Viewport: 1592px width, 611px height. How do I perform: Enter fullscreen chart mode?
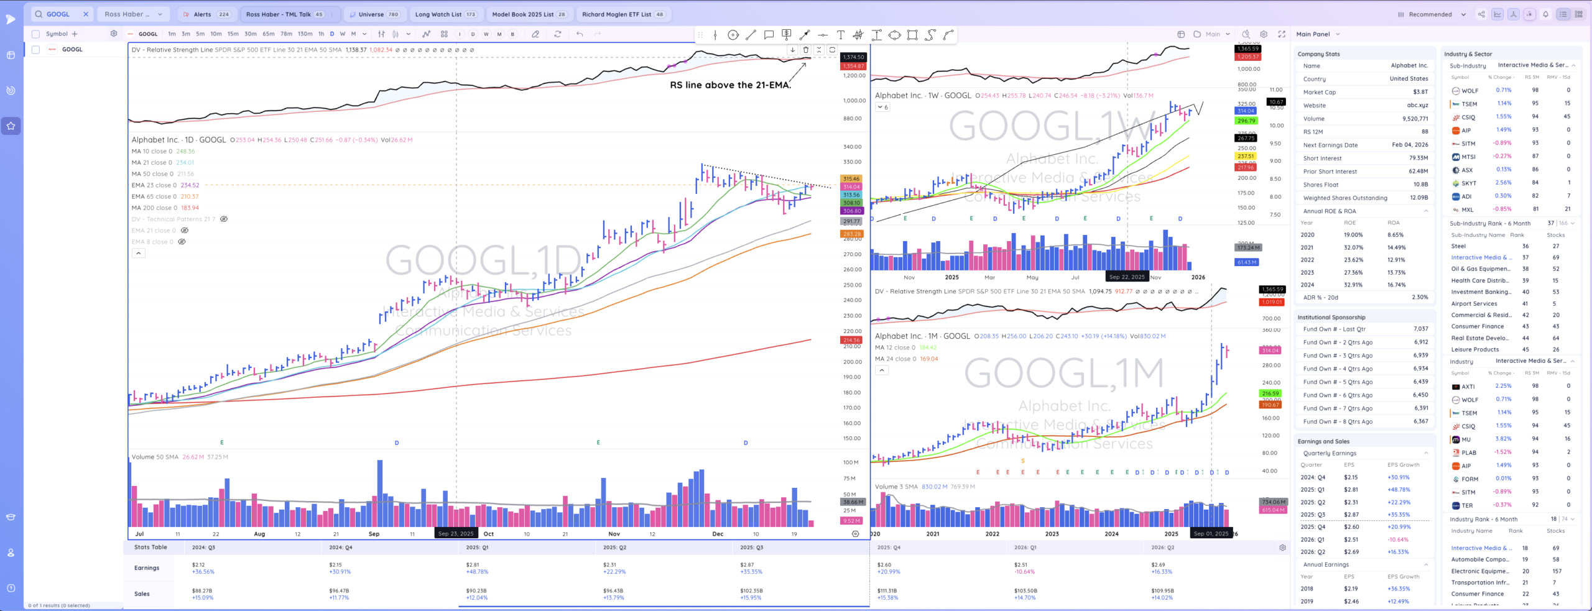(x=1282, y=34)
